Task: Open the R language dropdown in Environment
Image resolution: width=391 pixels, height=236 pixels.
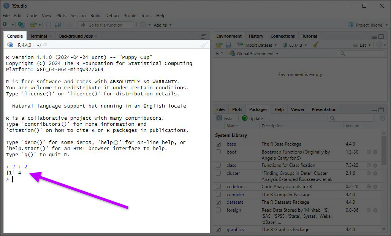Action: pyautogui.click(x=220, y=53)
